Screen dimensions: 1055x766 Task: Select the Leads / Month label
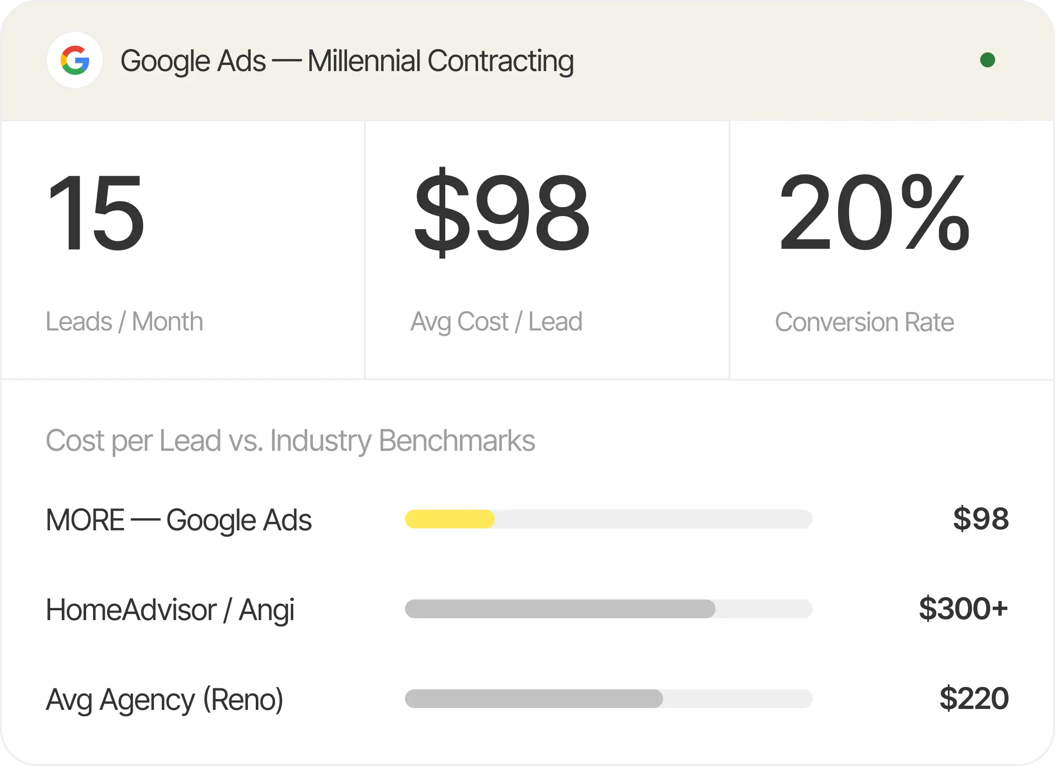(x=124, y=322)
